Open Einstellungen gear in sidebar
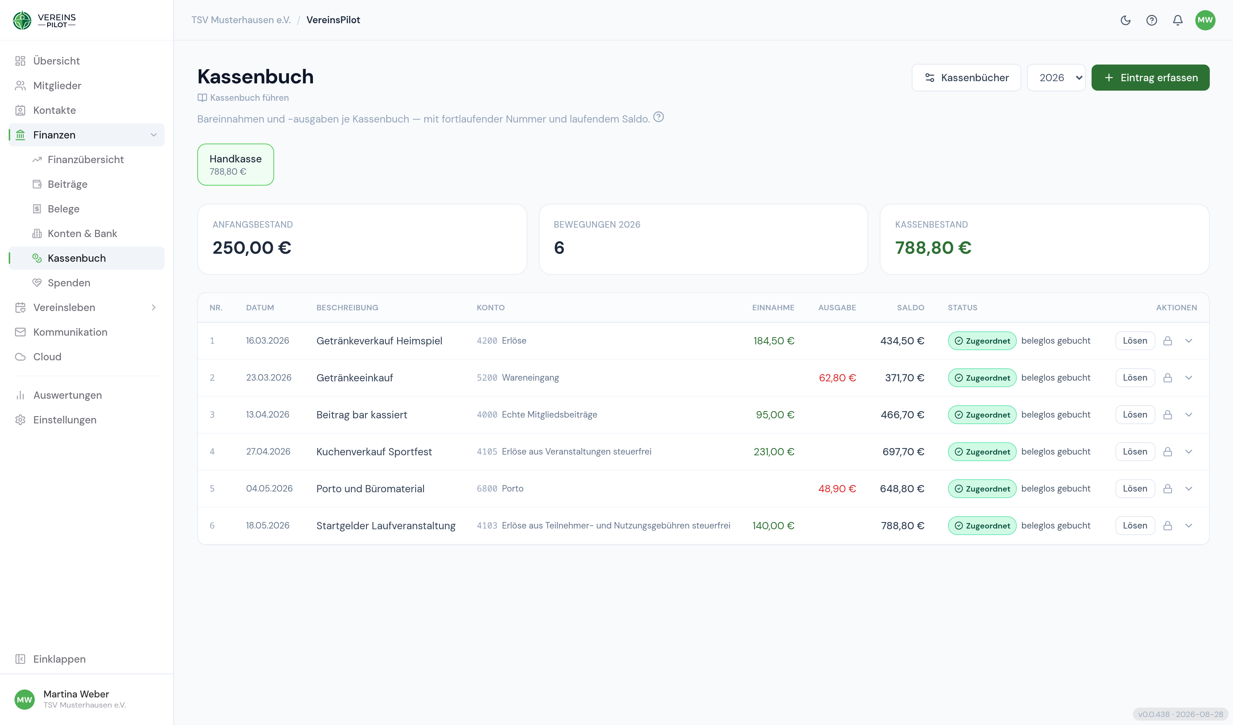Screen dimensions: 1233x725 click(x=20, y=420)
